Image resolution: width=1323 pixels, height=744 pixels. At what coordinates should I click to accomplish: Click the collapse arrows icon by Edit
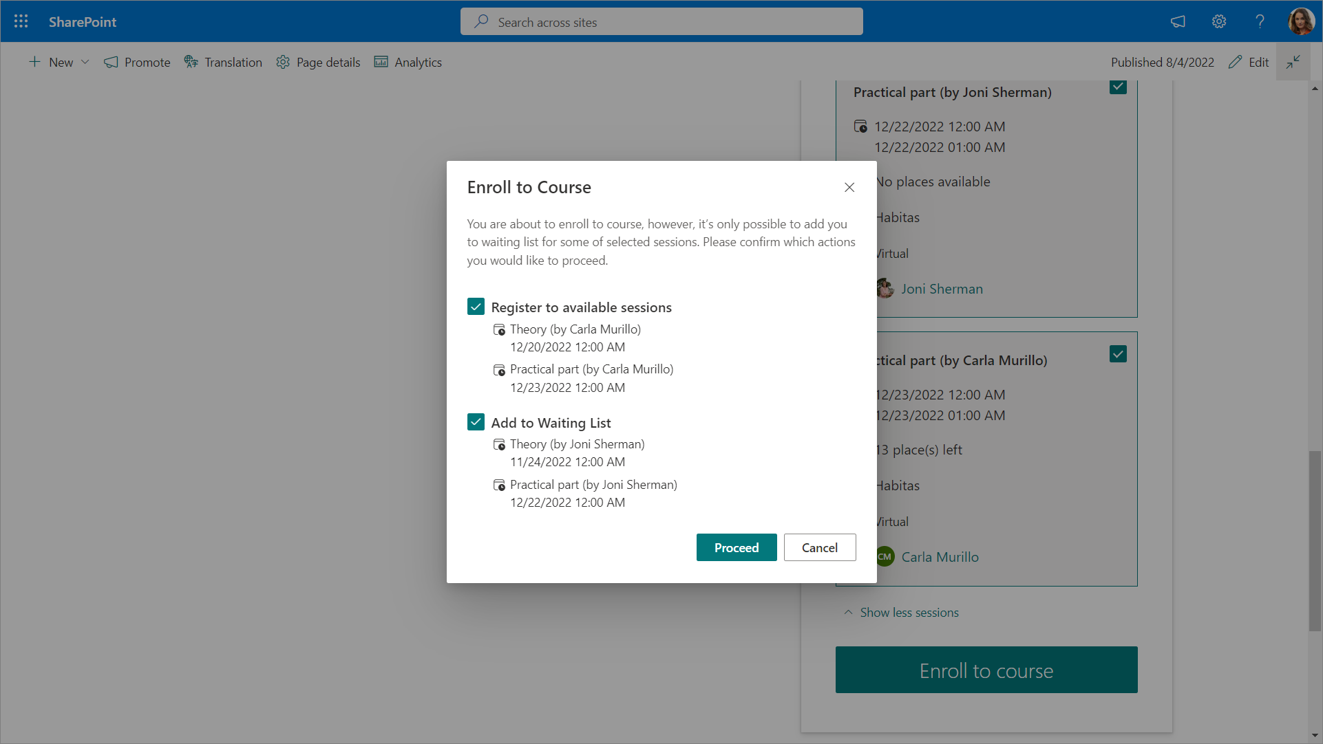[x=1293, y=62]
